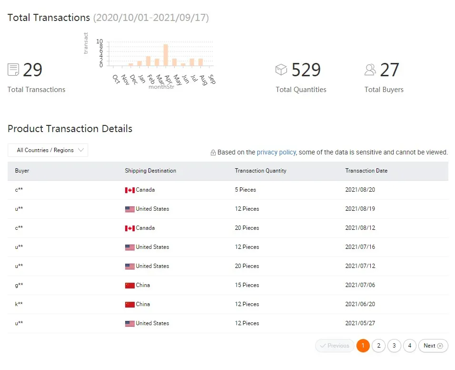Screen dimensions: 455x370
Task: Click the Next page button
Action: coord(433,346)
